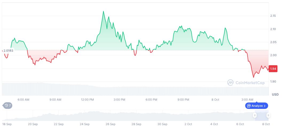The image size is (286, 127).
Task: Click the 12:00 PM time axis label
Action: tap(87, 100)
